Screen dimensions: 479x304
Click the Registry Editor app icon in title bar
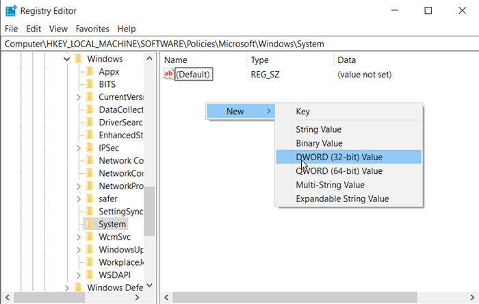(11, 10)
